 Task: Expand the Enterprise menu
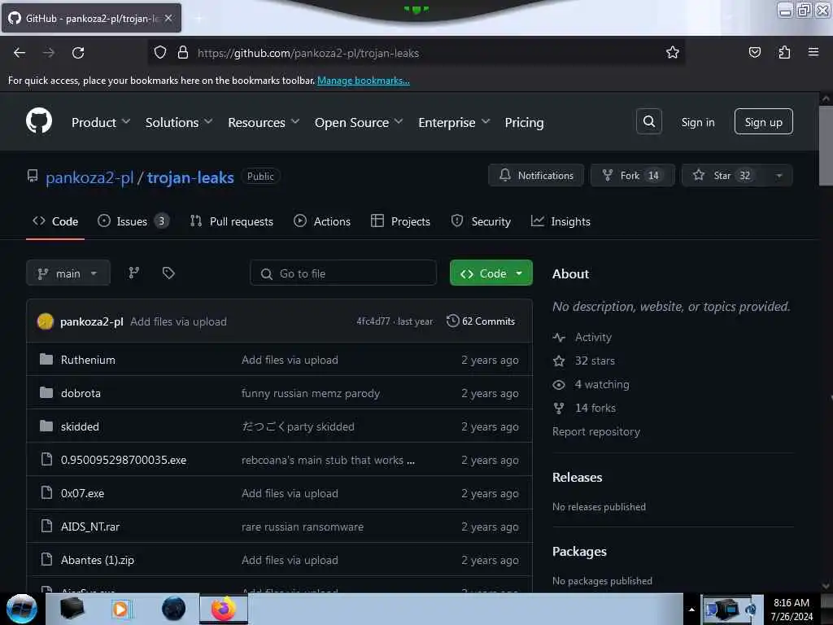coord(454,122)
